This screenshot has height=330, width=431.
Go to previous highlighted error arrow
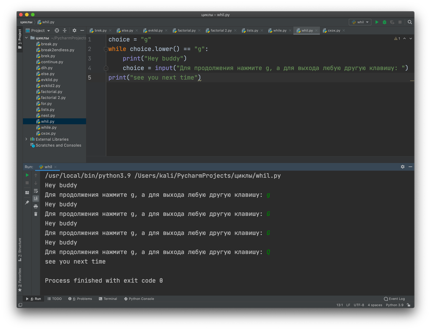pos(405,38)
